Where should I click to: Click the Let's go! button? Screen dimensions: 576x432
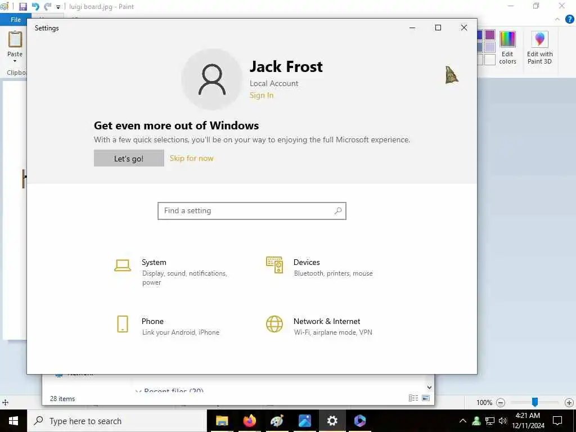pos(129,158)
